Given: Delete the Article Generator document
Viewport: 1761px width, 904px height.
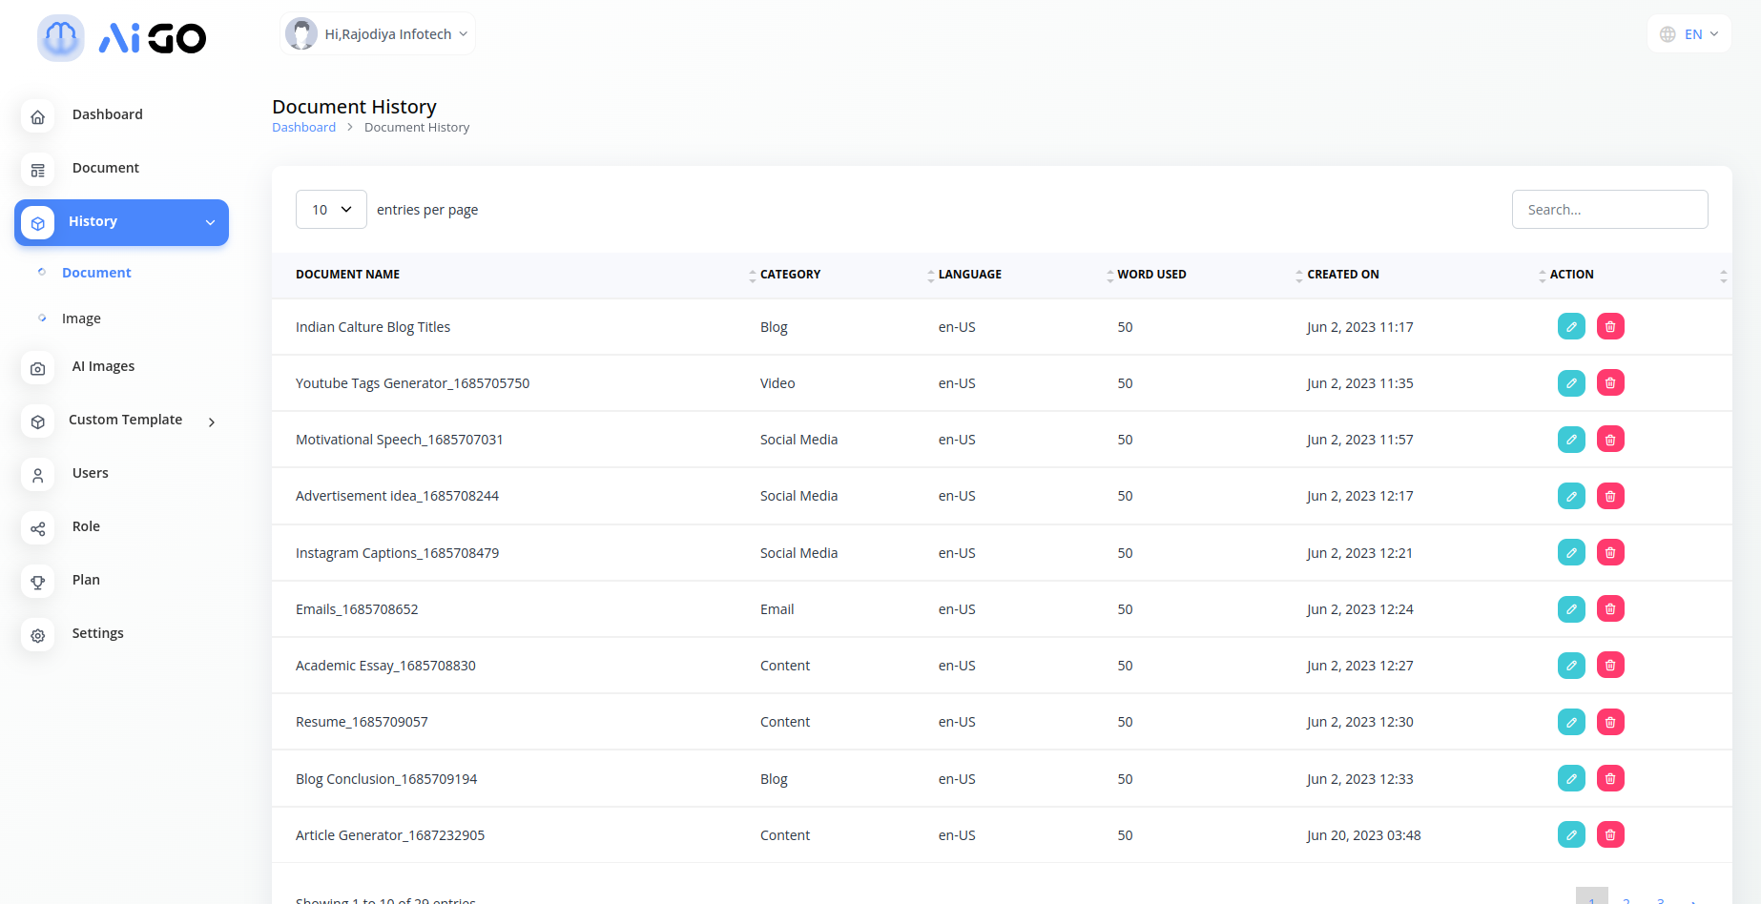Looking at the screenshot, I should tap(1609, 835).
